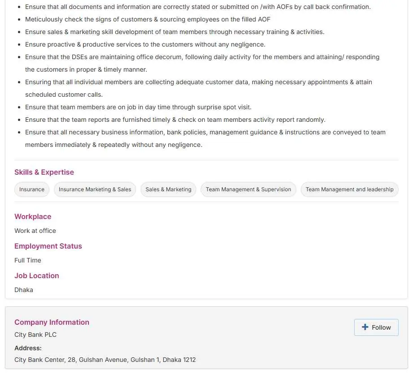
Task: Click the sales & marketing skill development bullet
Action: tap(175, 32)
